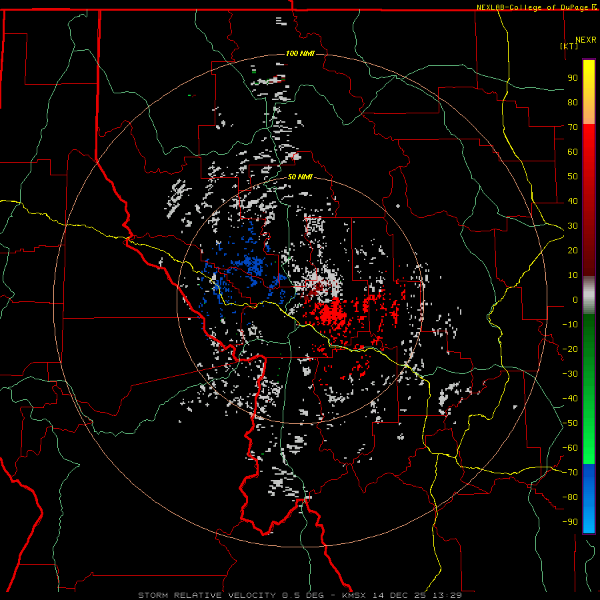Click the -20 value on the velocity scale

[570, 349]
